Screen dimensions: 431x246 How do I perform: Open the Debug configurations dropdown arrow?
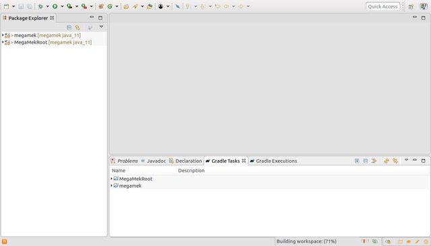tap(47, 6)
